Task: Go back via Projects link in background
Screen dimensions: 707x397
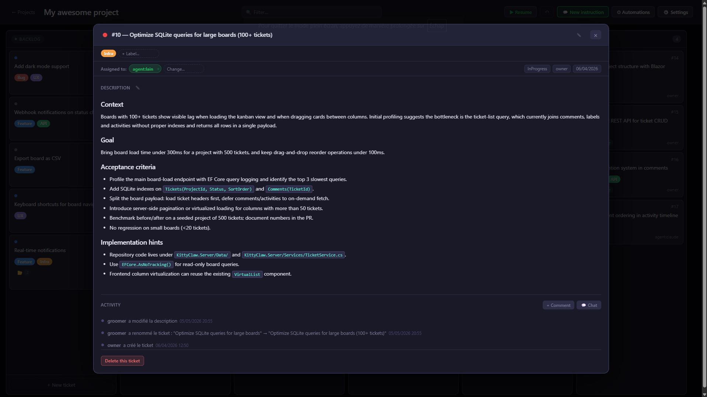Action: tap(23, 12)
